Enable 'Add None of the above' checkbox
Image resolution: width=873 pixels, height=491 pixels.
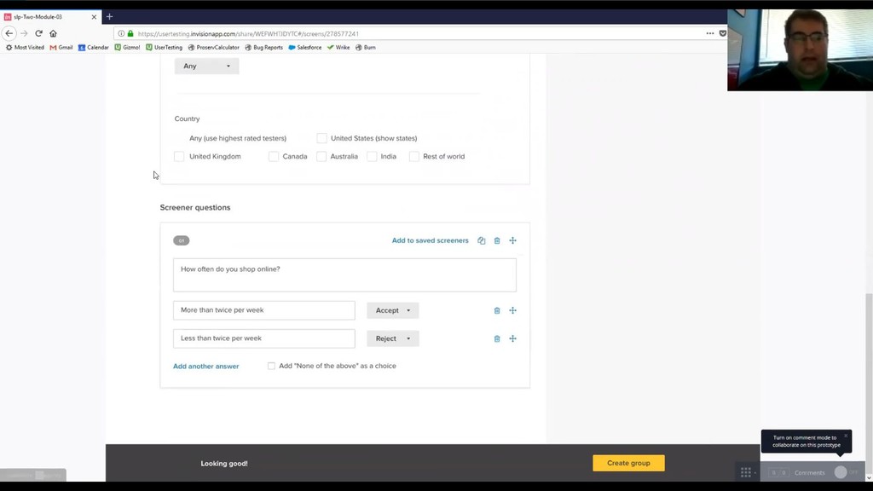[x=271, y=366]
